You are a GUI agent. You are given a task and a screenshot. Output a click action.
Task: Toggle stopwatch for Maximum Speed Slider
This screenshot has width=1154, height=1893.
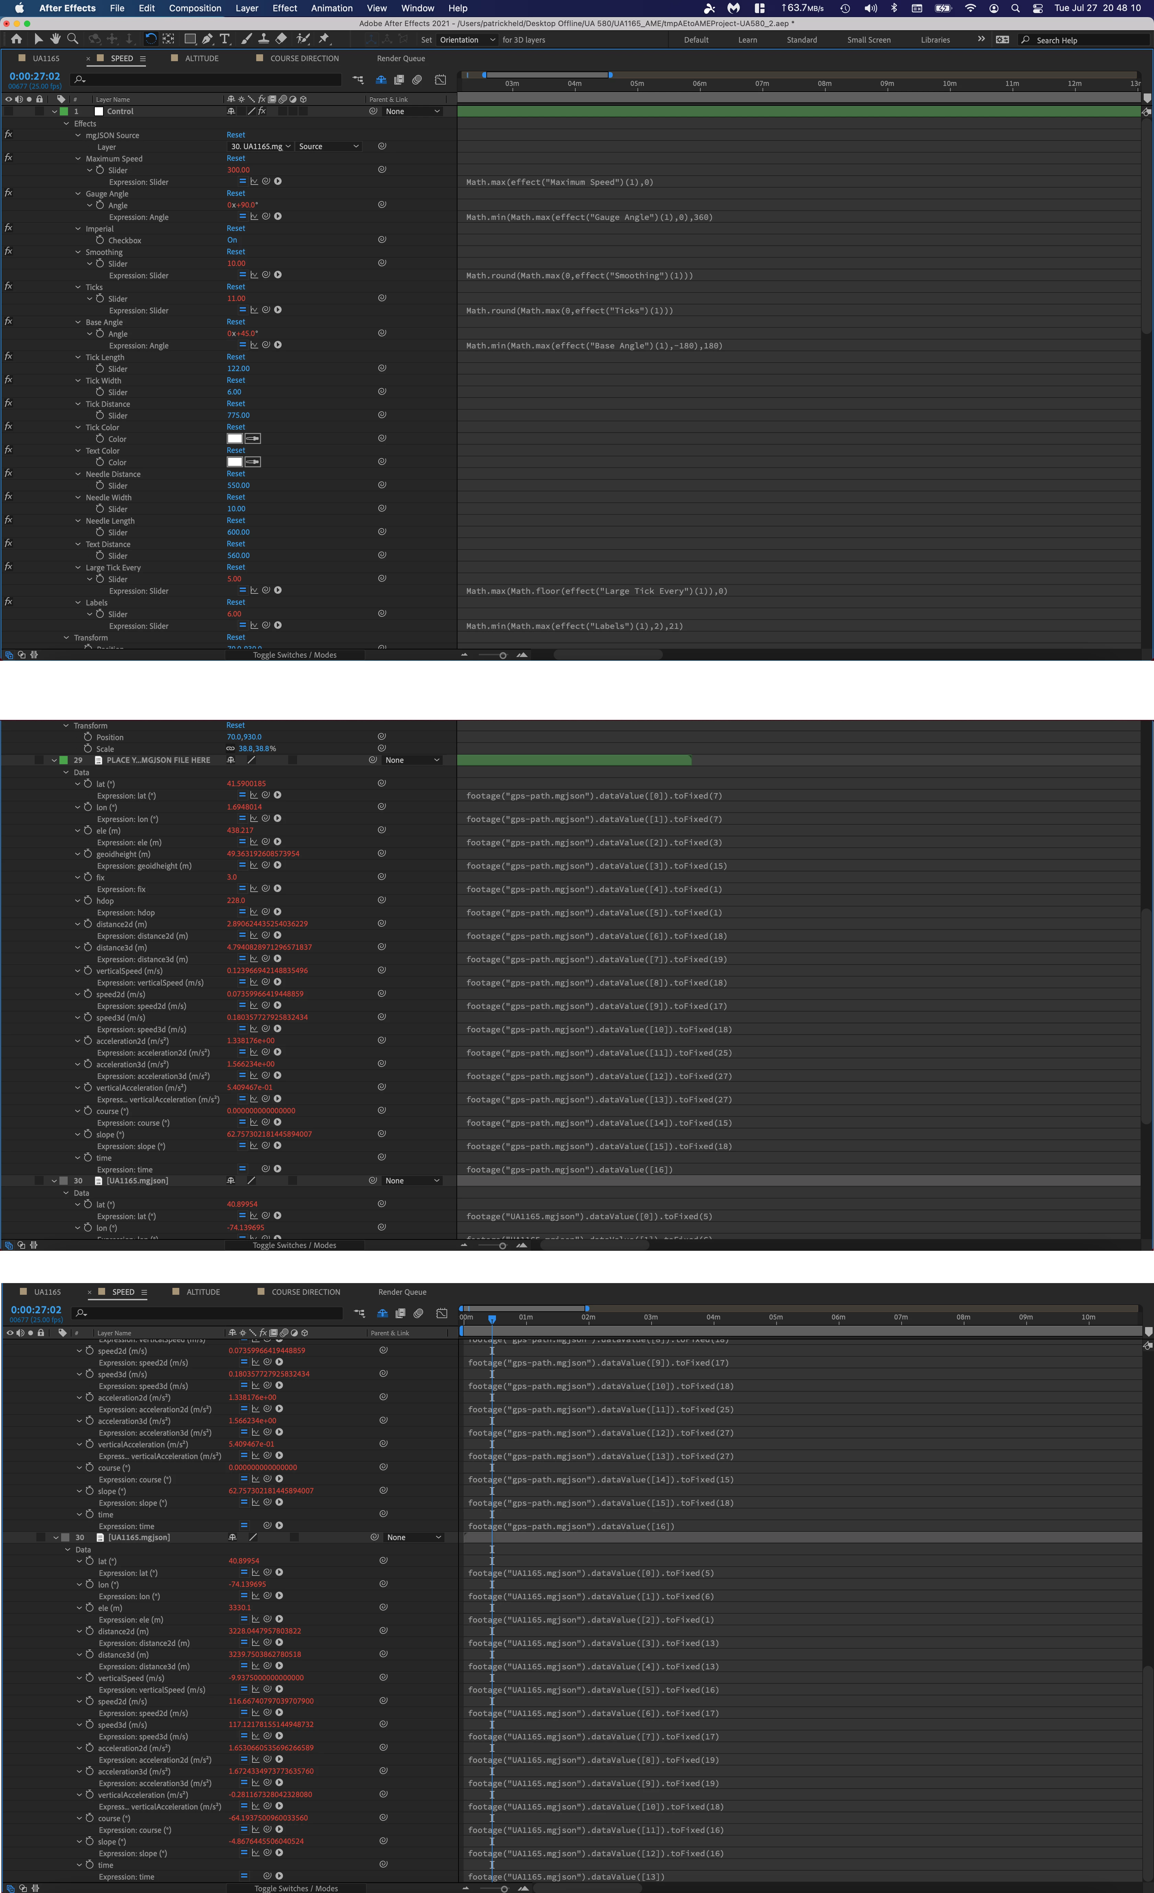click(x=100, y=170)
